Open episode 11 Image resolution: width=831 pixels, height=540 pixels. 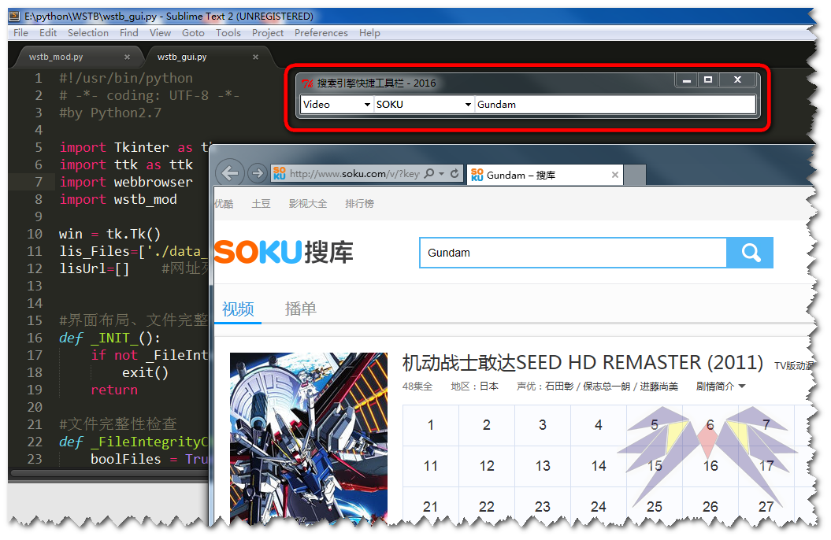click(x=430, y=466)
